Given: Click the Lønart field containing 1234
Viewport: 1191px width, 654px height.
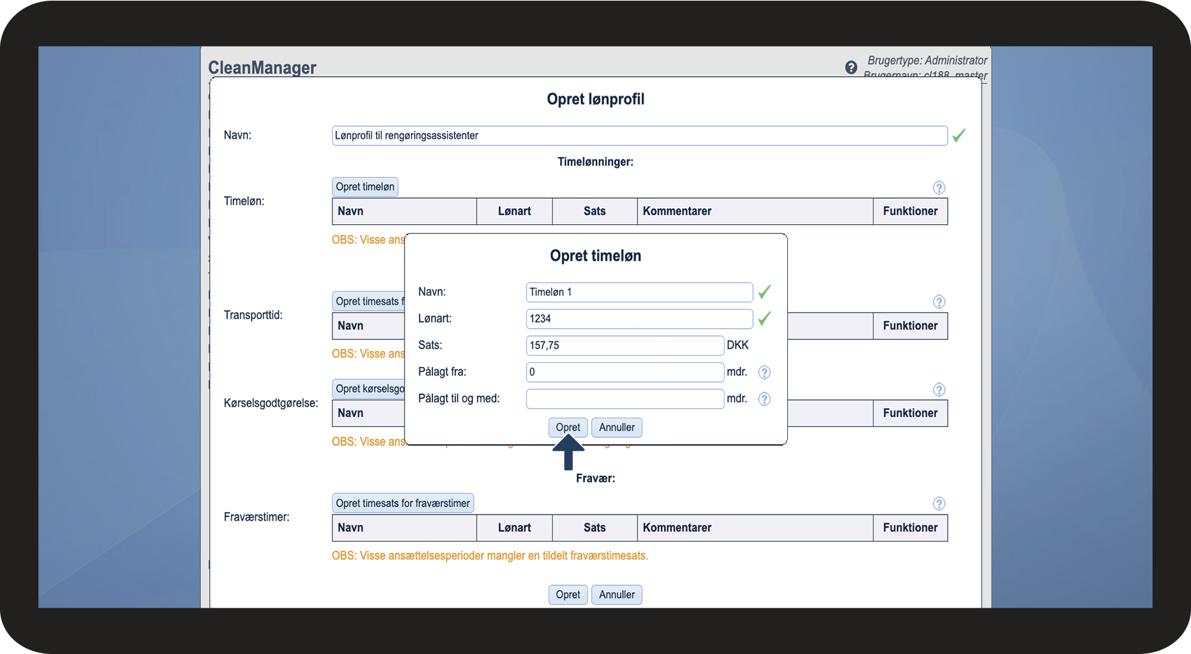Looking at the screenshot, I should [638, 319].
